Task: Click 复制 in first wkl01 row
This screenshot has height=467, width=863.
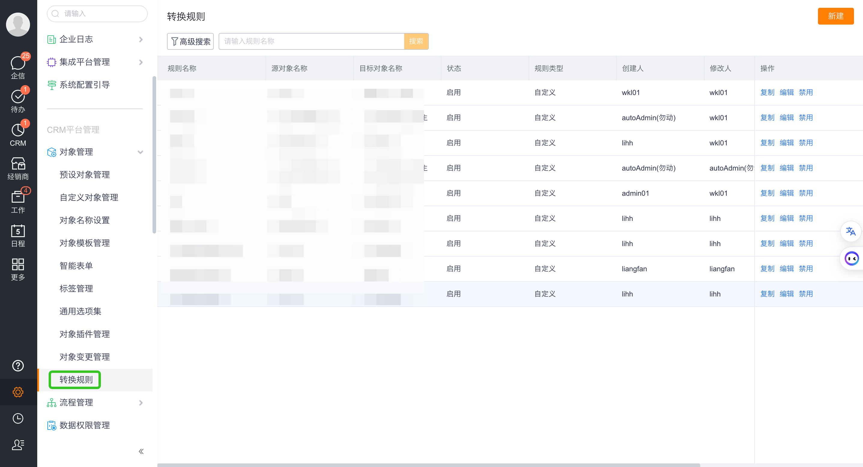Action: pyautogui.click(x=767, y=92)
